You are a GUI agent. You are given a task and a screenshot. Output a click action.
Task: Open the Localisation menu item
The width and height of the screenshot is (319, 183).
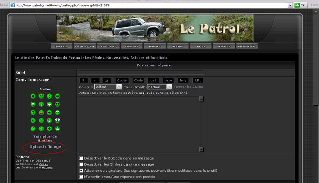(x=85, y=47)
